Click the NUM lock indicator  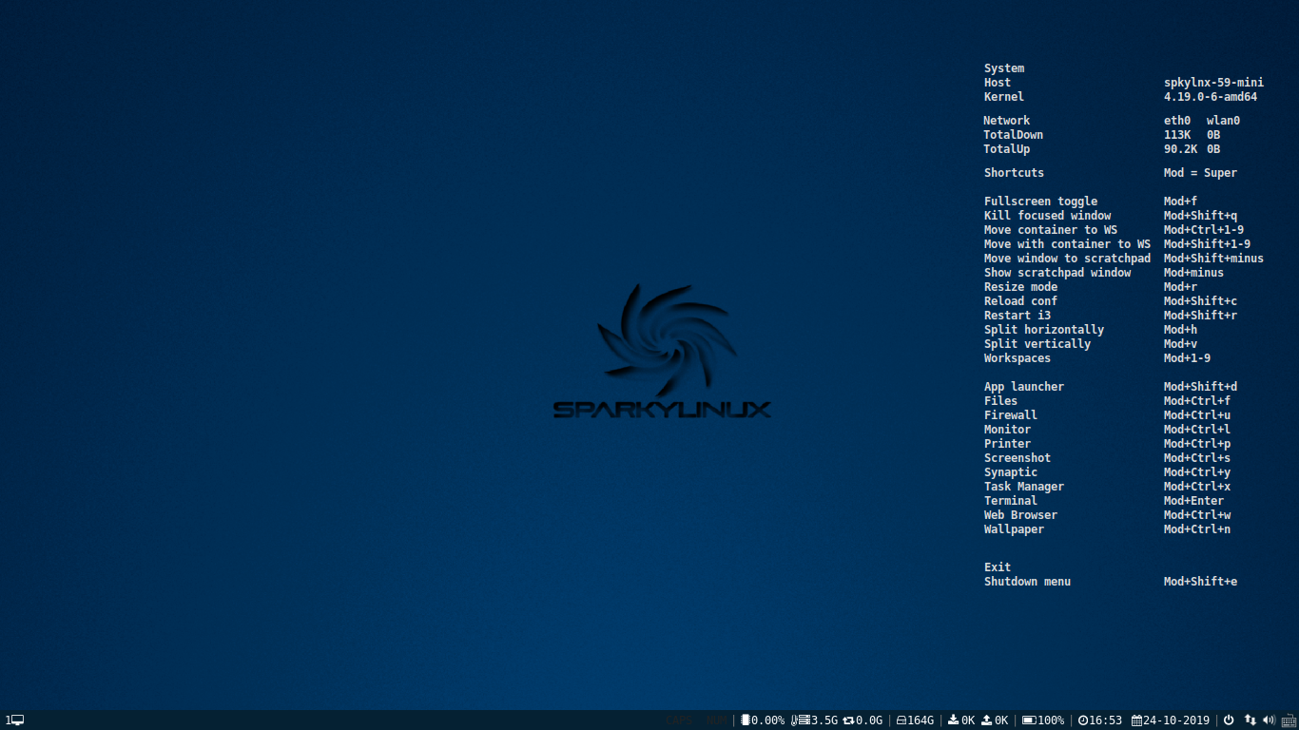716,720
